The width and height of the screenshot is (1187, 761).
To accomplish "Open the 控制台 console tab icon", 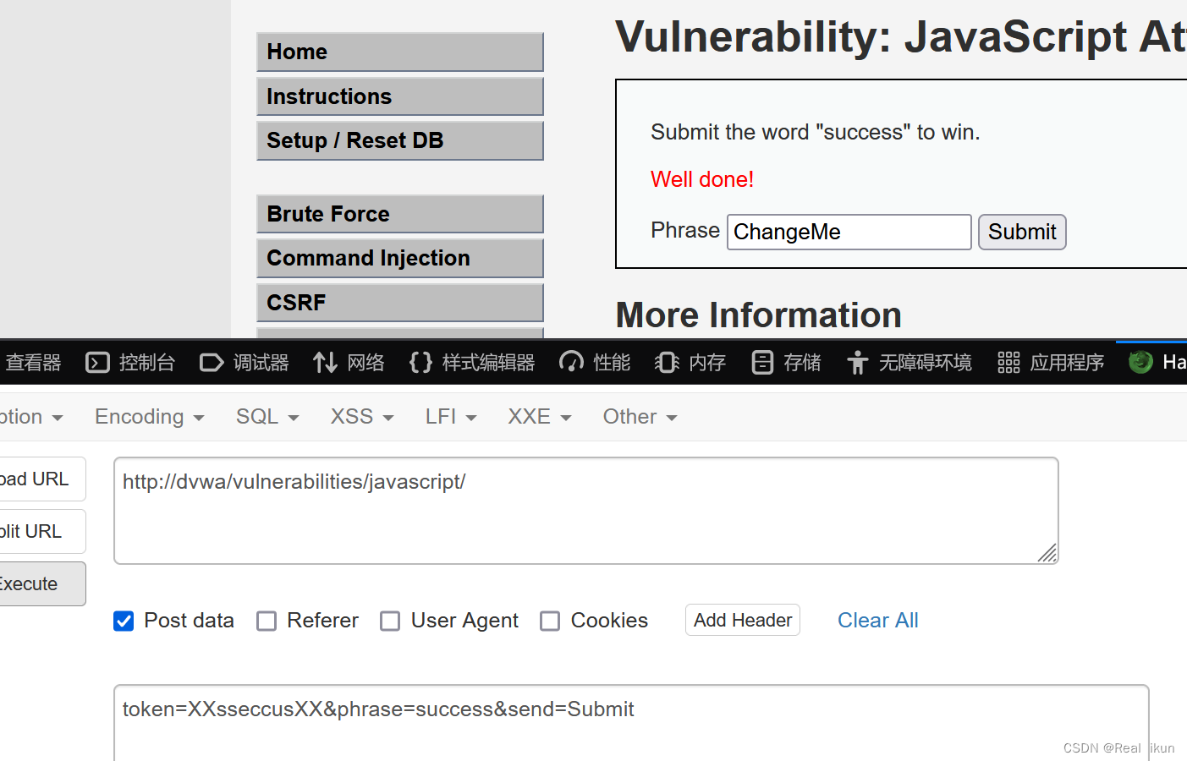I will [x=98, y=363].
